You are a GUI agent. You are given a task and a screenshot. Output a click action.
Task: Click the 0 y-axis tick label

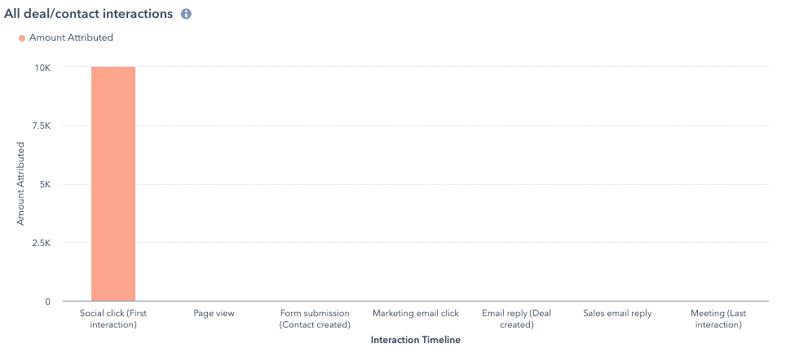coord(47,302)
